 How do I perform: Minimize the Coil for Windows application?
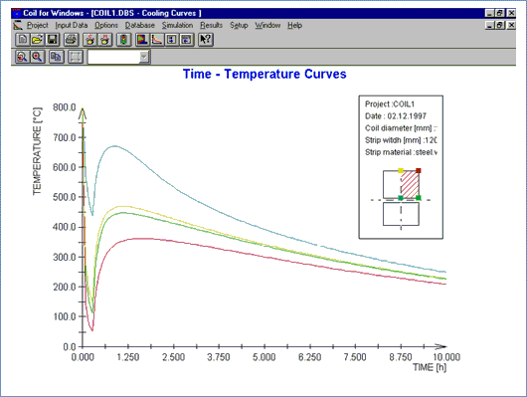(489, 13)
